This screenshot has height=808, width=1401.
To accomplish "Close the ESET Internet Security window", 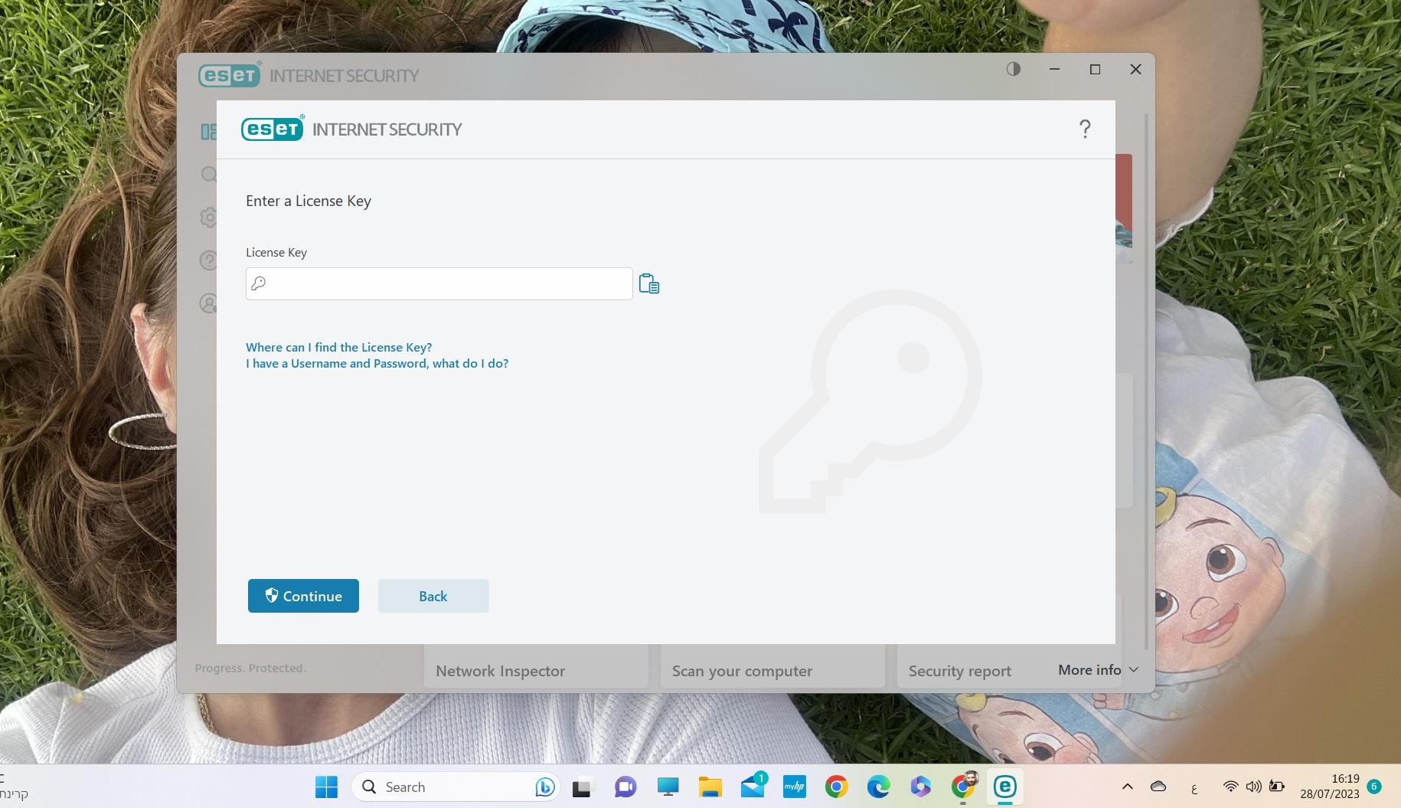I will 1135,69.
